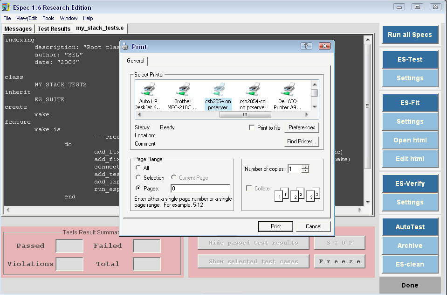This screenshot has width=447, height=295.
Task: Switch to the my_stack_tests.e tab
Action: [100, 28]
